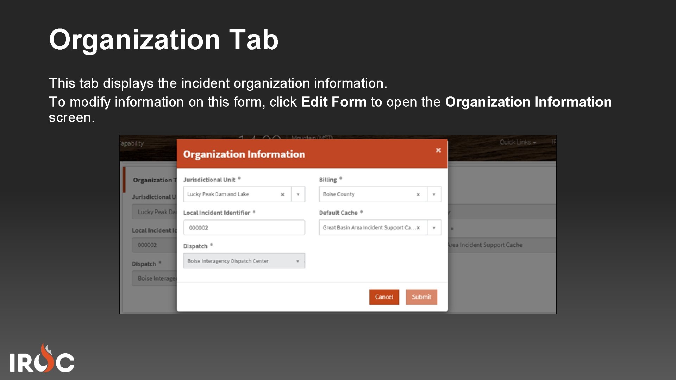Screen dimensions: 676x380
Task: Click the Dispatch field label
Action: tap(195, 246)
